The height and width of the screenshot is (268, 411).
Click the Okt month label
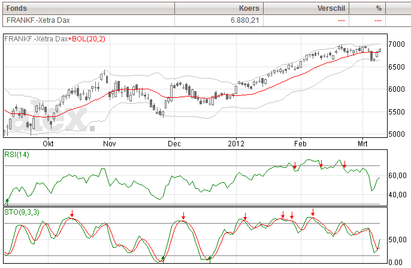coord(48,144)
